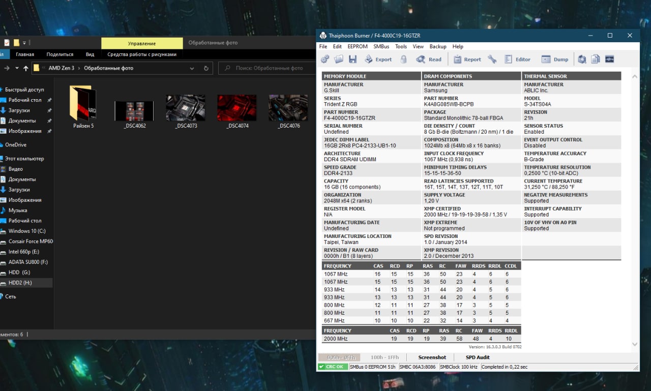Open the quick access toolbar customize dropdown
This screenshot has height=391, width=651.
[x=24, y=43]
